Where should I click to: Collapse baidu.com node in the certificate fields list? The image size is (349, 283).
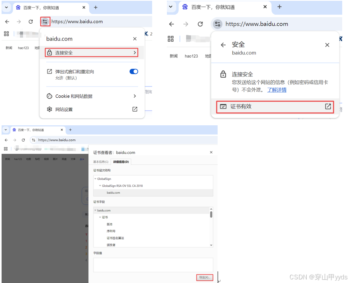pyautogui.click(x=95, y=210)
